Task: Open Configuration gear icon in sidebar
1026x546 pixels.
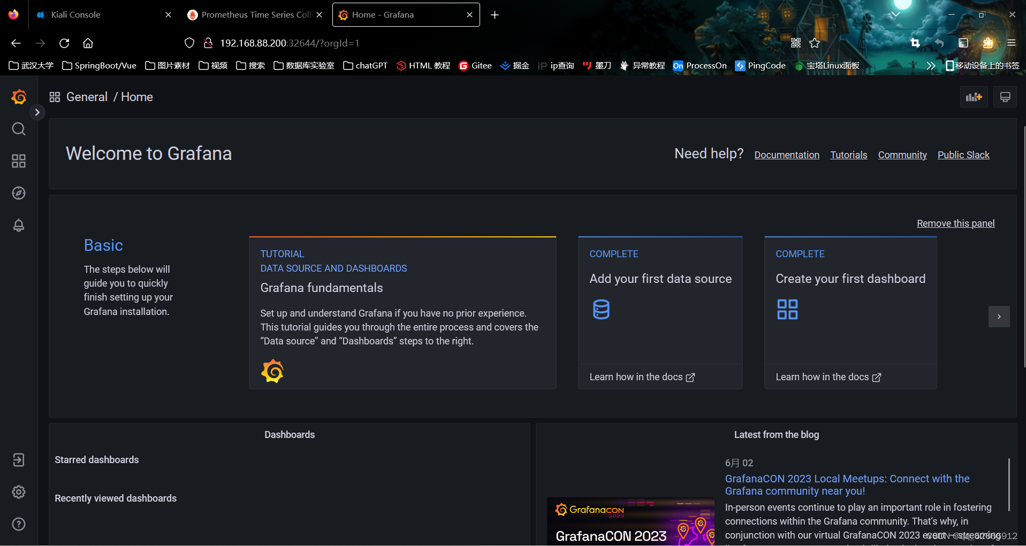Action: (19, 492)
